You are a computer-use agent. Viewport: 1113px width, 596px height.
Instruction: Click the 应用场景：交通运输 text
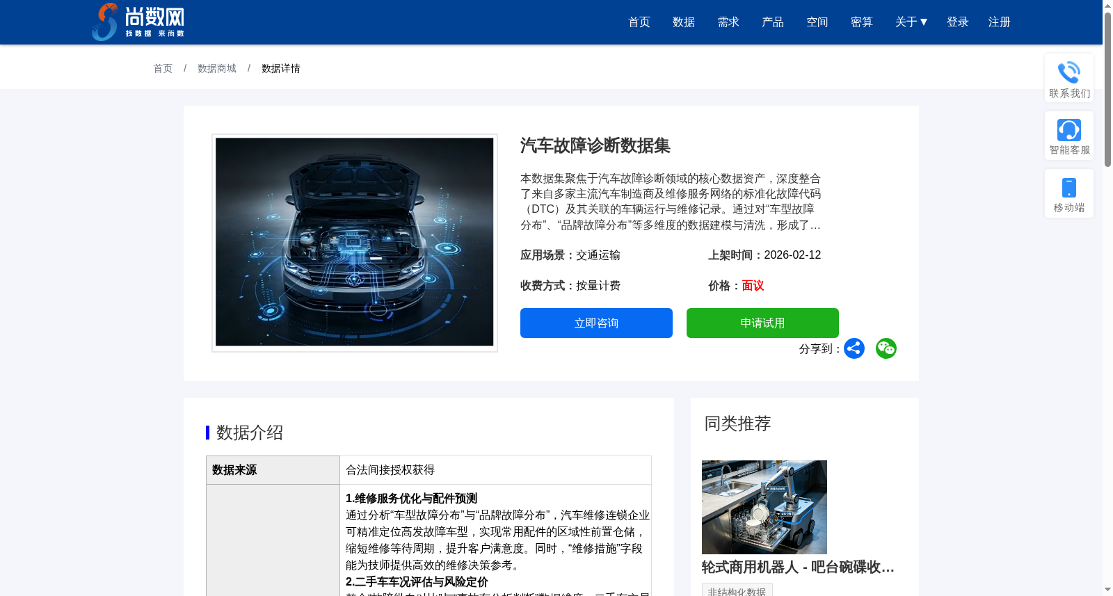tap(570, 255)
